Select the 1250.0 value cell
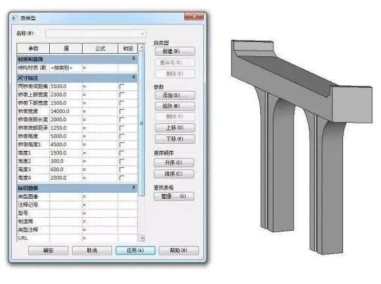This screenshot has height=284, width=381. click(x=66, y=128)
